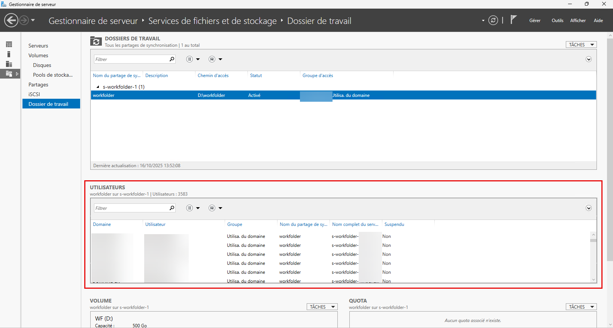Image resolution: width=613 pixels, height=328 pixels.
Task: Click the refresh icon in the header
Action: [x=493, y=20]
